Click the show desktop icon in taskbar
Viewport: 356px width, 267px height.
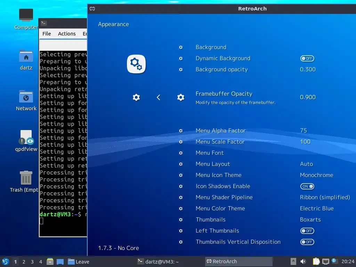60,262
